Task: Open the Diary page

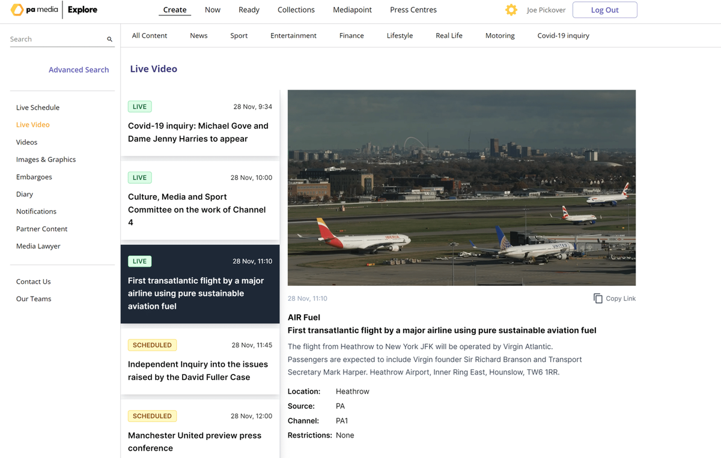Action: (25, 194)
